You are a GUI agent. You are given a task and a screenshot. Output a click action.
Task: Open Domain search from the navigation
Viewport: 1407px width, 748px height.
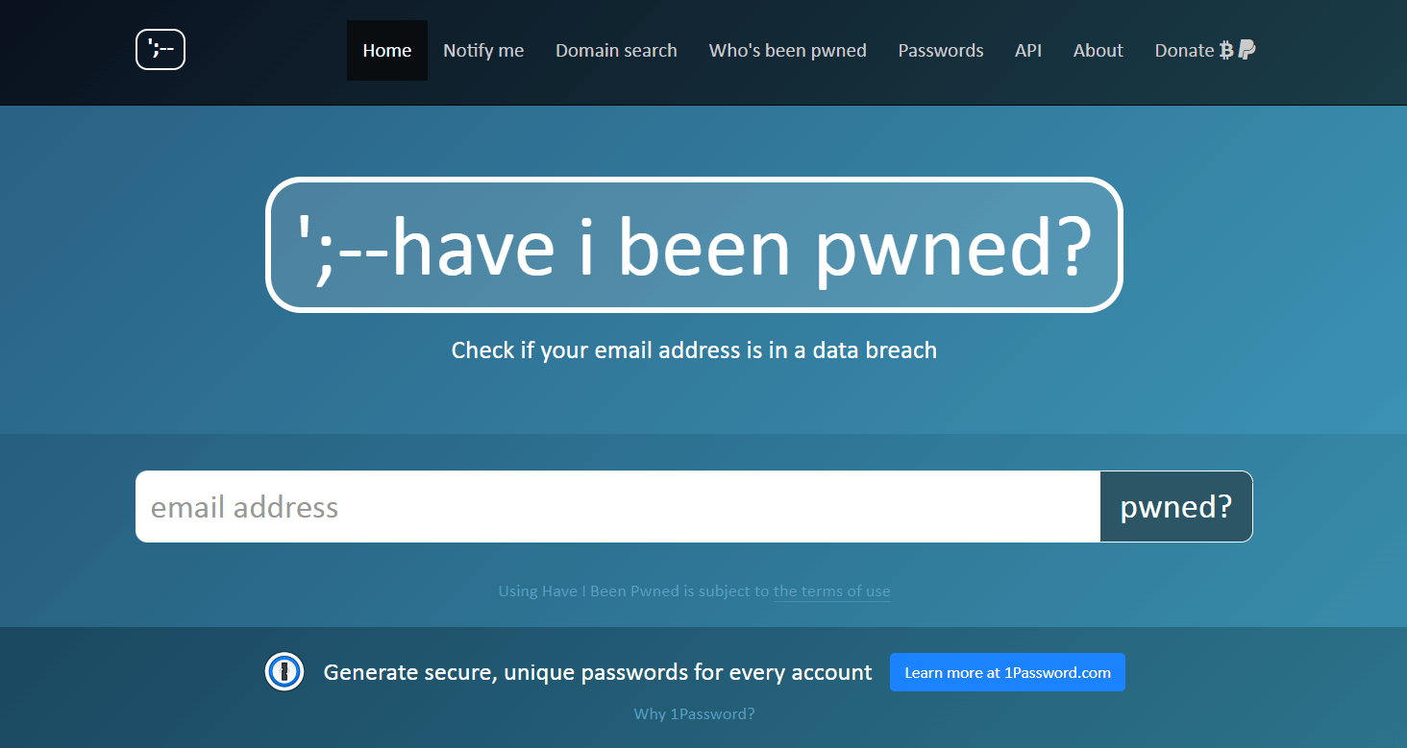(x=616, y=50)
